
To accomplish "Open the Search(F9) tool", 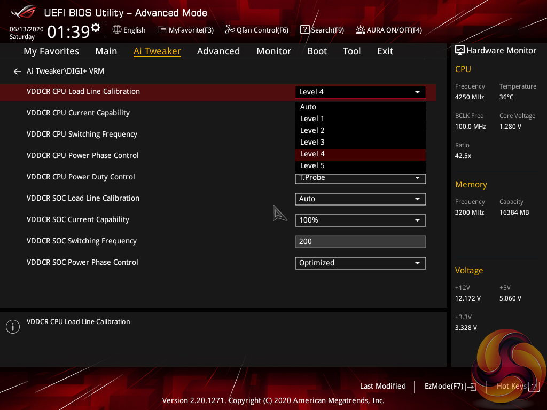I will pyautogui.click(x=322, y=30).
